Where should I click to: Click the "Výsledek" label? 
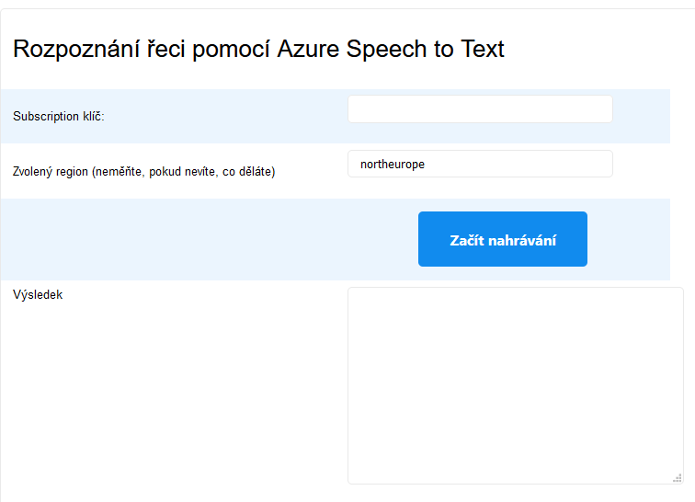click(x=38, y=295)
